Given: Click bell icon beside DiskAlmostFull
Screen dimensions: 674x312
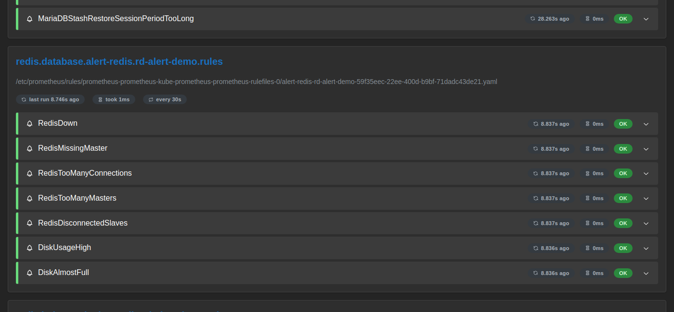Looking at the screenshot, I should click(30, 273).
